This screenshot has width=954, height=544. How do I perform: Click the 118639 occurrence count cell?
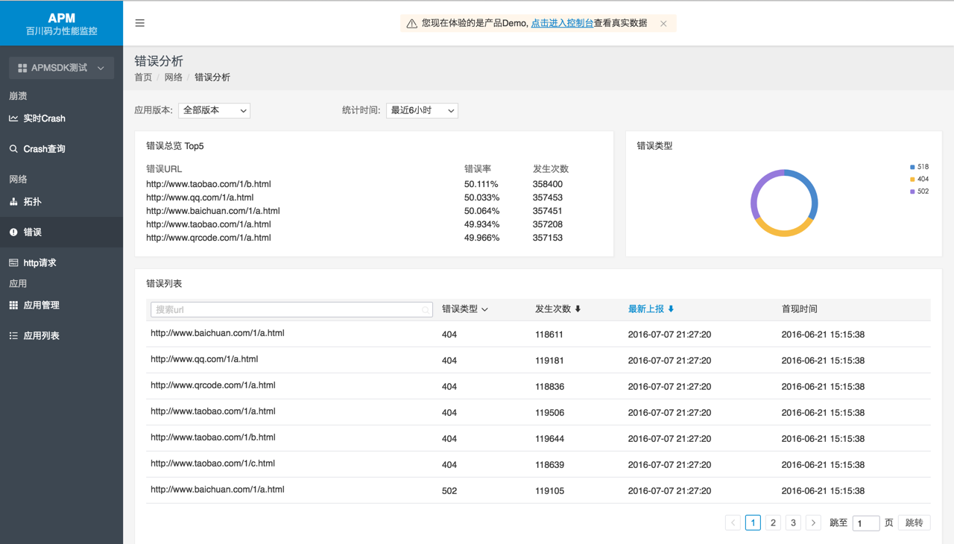point(549,465)
